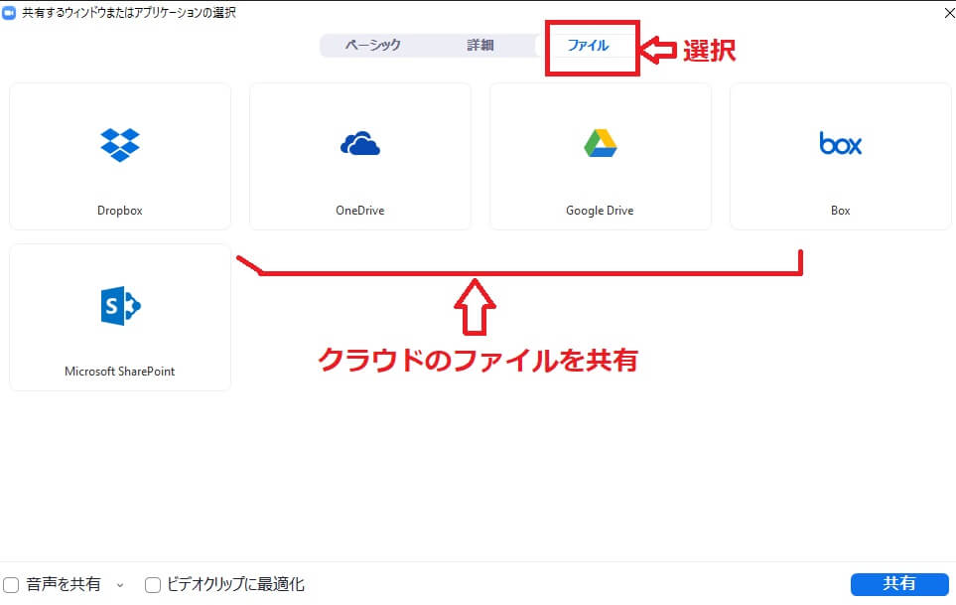This screenshot has height=605, width=956.
Task: Expand the chevron next to 音声を共有
Action: coord(120,585)
